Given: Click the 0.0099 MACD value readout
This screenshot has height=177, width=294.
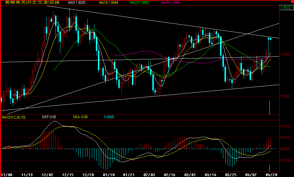Looking at the screenshot, I should (110, 117).
